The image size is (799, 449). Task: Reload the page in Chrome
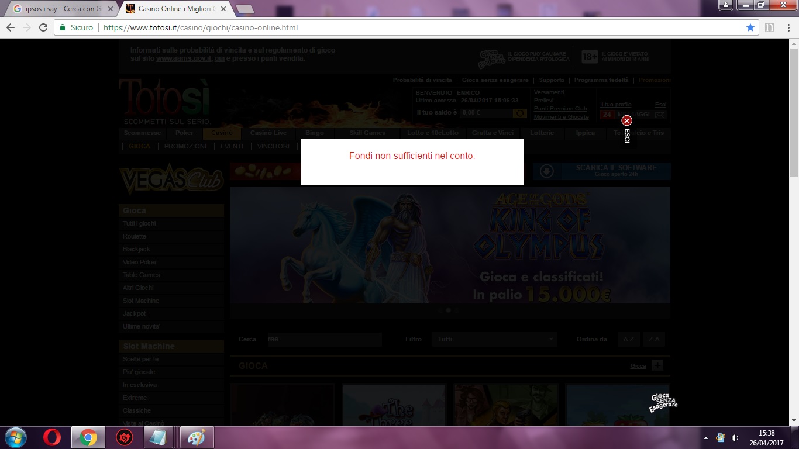[43, 27]
